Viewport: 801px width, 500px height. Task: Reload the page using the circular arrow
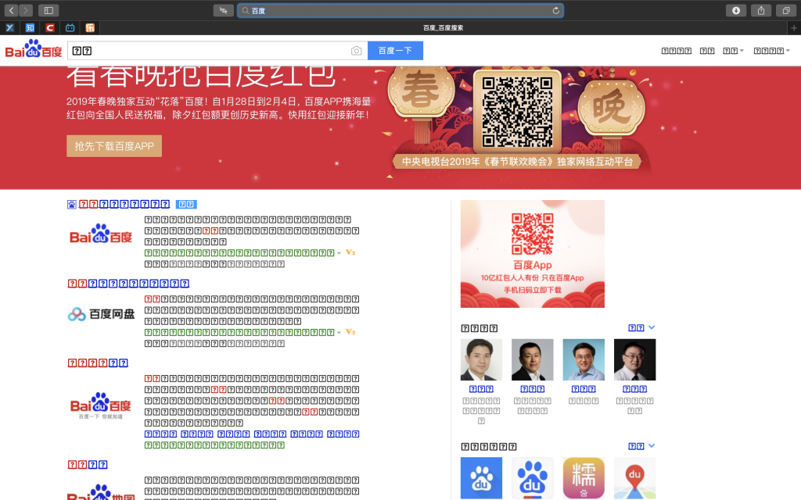(x=556, y=11)
